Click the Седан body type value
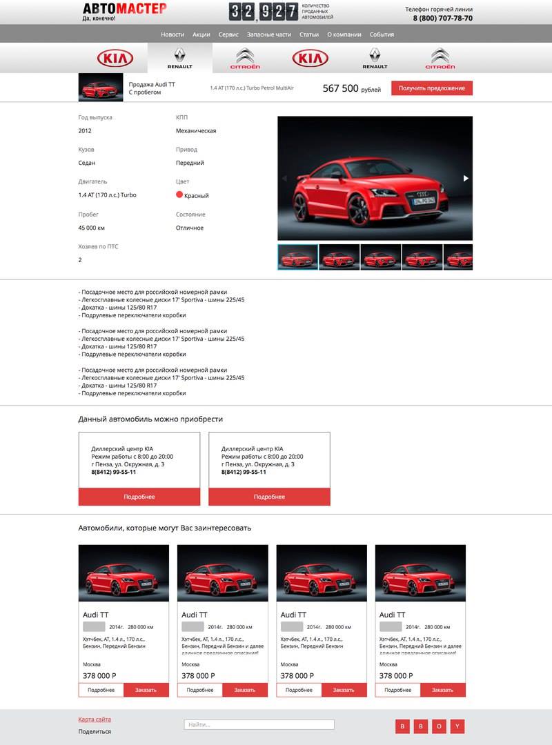The width and height of the screenshot is (552, 745). coord(86,163)
